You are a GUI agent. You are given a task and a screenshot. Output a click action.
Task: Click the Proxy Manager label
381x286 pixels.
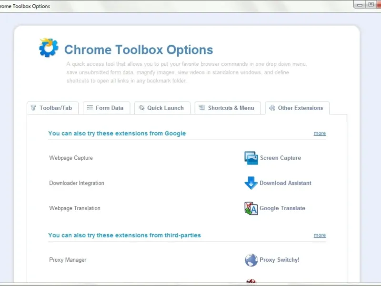pyautogui.click(x=68, y=260)
